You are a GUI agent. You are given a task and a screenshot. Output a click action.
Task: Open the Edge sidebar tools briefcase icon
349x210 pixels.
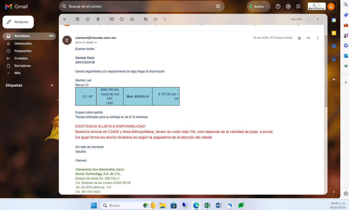pos(346,25)
